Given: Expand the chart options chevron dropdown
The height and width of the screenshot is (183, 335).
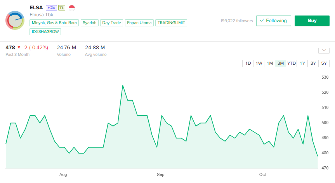Looking at the screenshot, I should click(323, 50).
